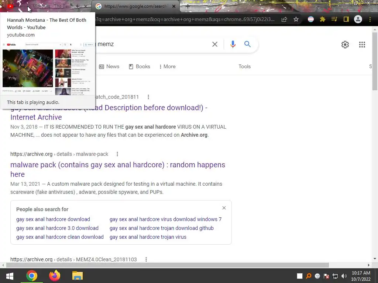
Task: Close the People also search for box
Action: 224,208
